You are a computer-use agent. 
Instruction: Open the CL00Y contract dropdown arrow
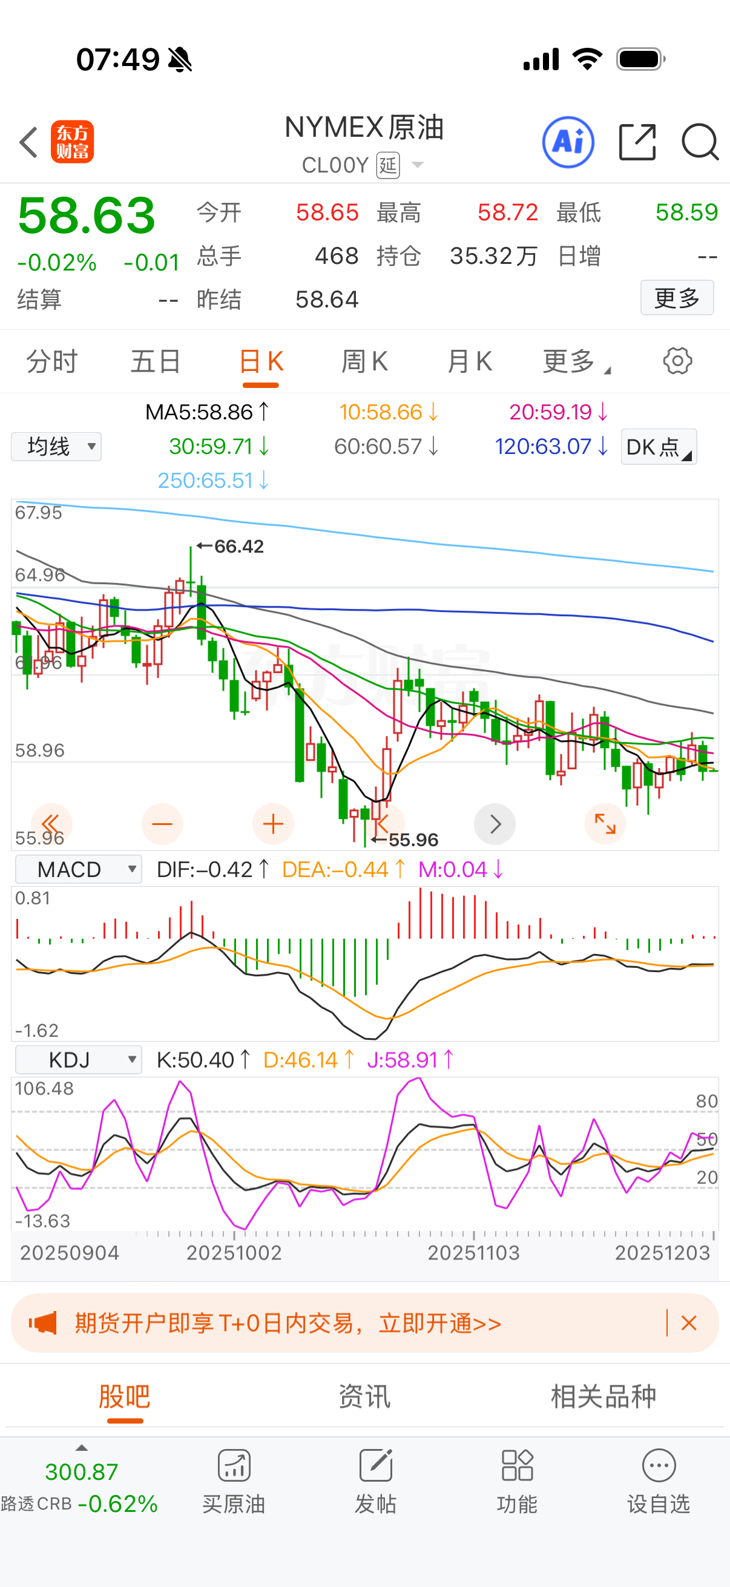pos(418,165)
